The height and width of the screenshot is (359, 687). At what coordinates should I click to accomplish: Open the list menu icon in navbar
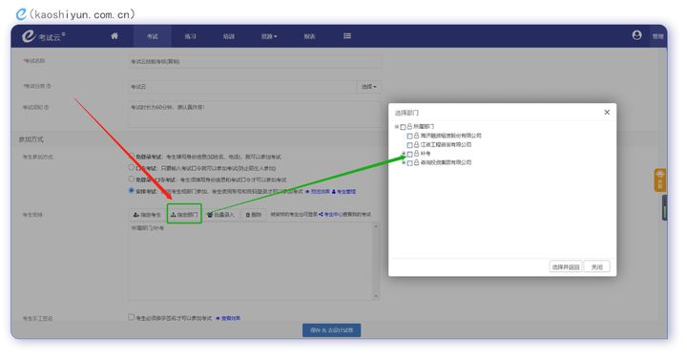(347, 36)
